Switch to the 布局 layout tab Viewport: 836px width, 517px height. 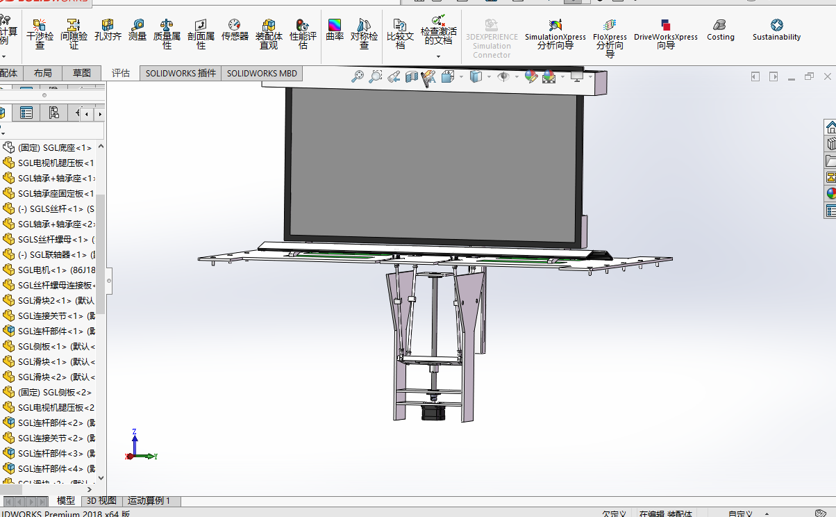click(x=42, y=73)
